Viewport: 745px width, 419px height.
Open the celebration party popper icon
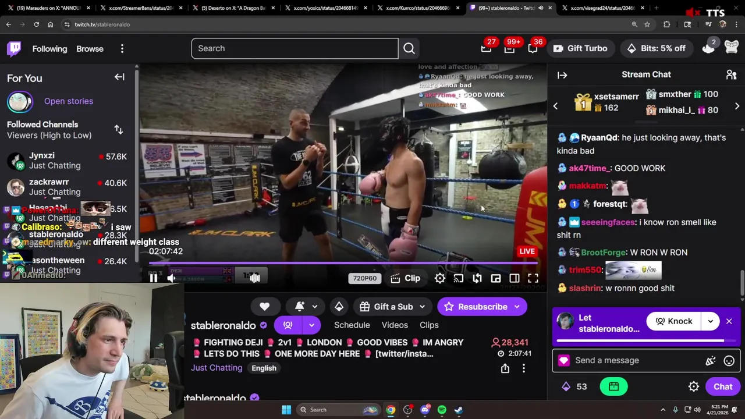coord(711,361)
